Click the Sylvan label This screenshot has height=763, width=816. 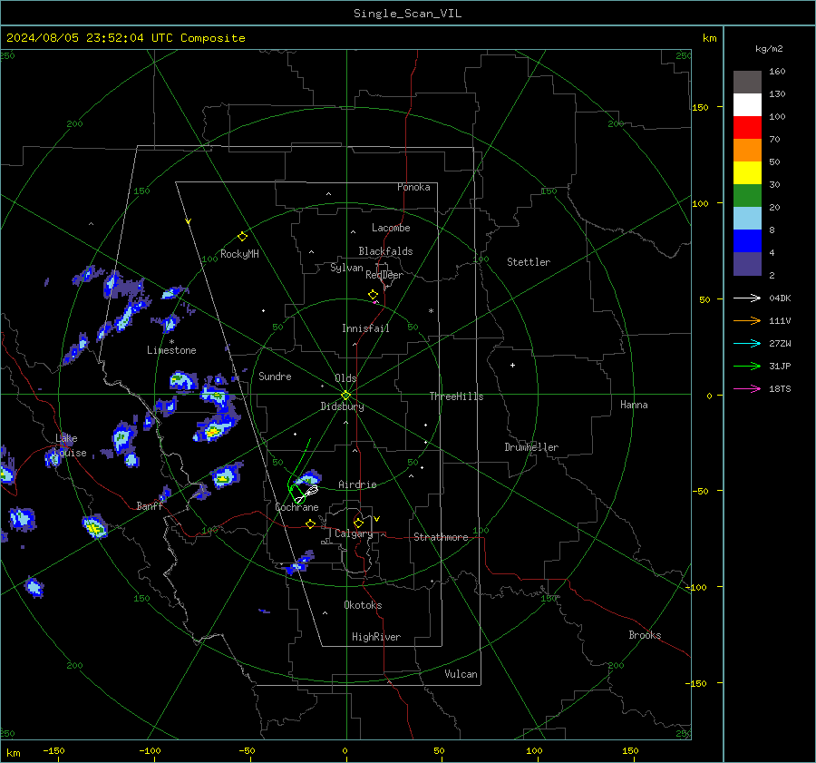pos(346,268)
